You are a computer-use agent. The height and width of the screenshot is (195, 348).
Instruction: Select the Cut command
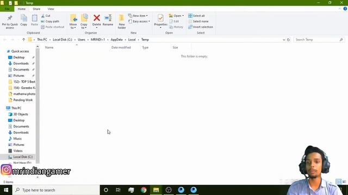point(46,16)
